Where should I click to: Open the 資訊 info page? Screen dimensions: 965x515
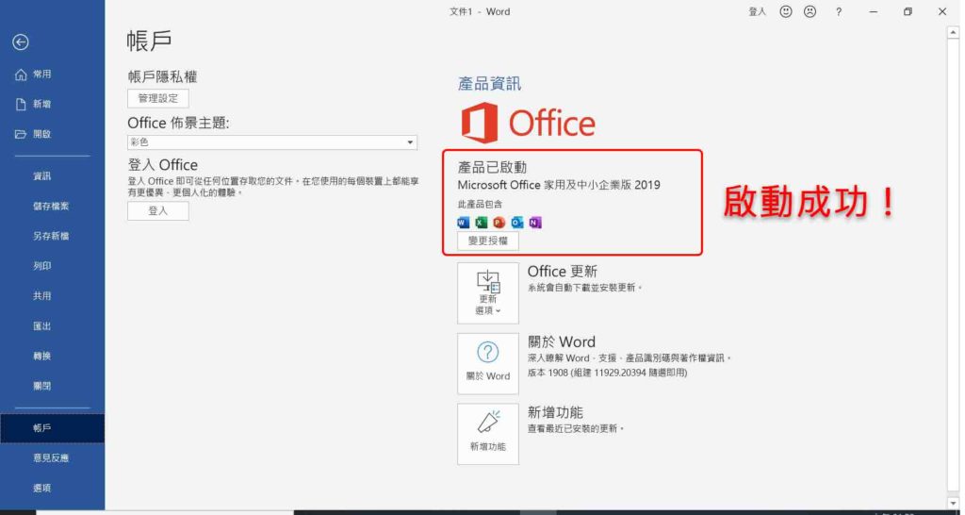coord(41,176)
